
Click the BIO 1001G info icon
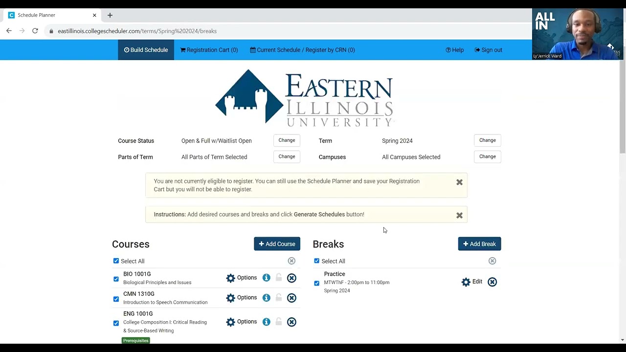coord(266,278)
